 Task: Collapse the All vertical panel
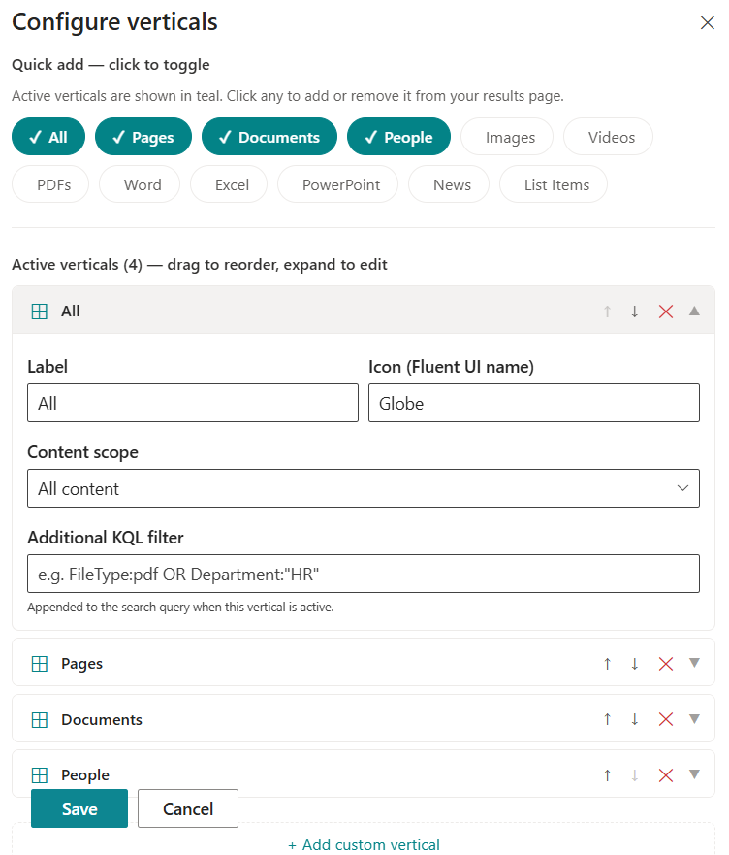694,311
